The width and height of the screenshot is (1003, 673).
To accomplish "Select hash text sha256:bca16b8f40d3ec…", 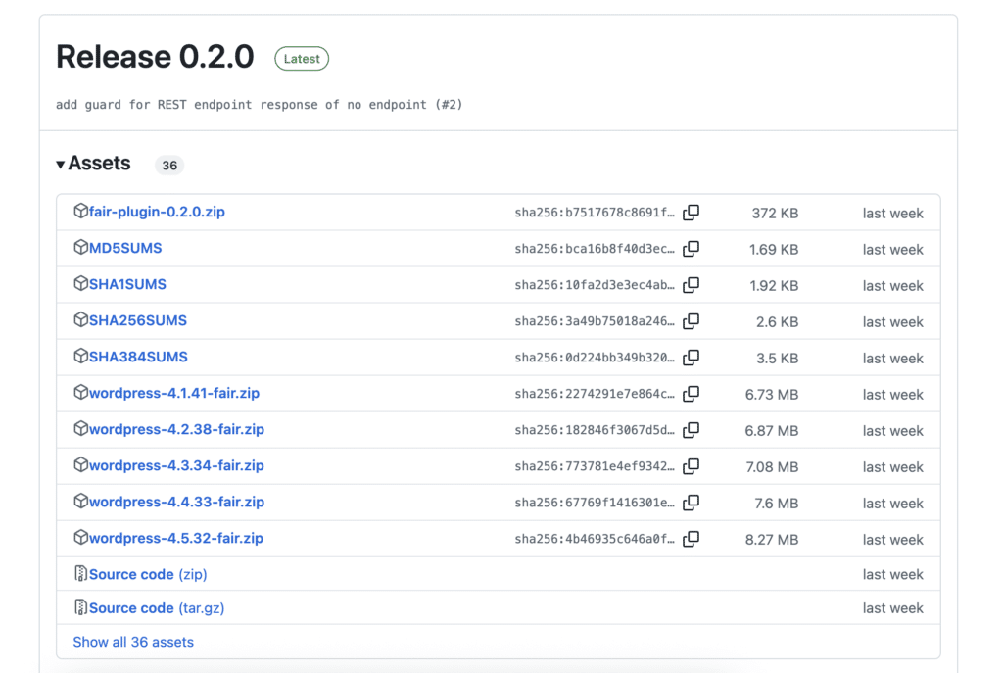I will 595,249.
